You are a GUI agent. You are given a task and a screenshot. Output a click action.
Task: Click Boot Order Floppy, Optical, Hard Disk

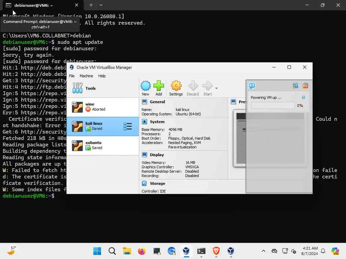[189, 138]
